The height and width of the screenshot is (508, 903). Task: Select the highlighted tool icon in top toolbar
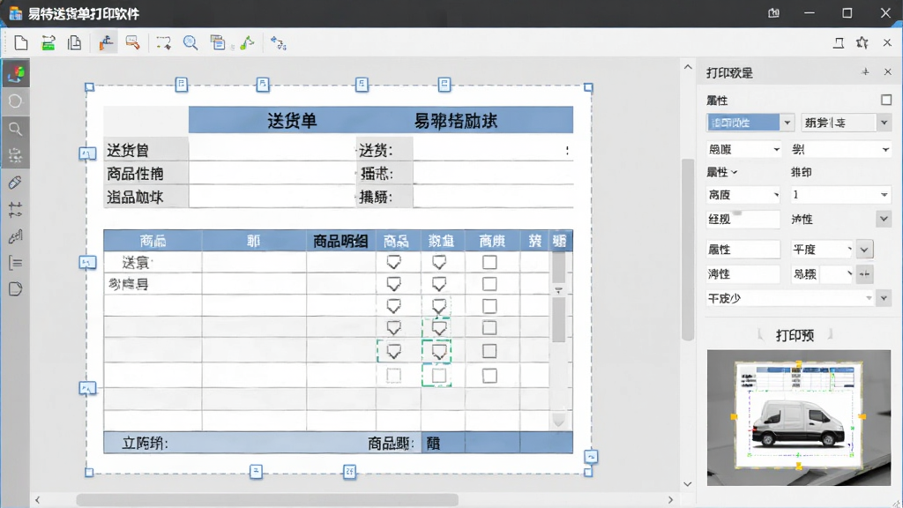click(x=105, y=42)
